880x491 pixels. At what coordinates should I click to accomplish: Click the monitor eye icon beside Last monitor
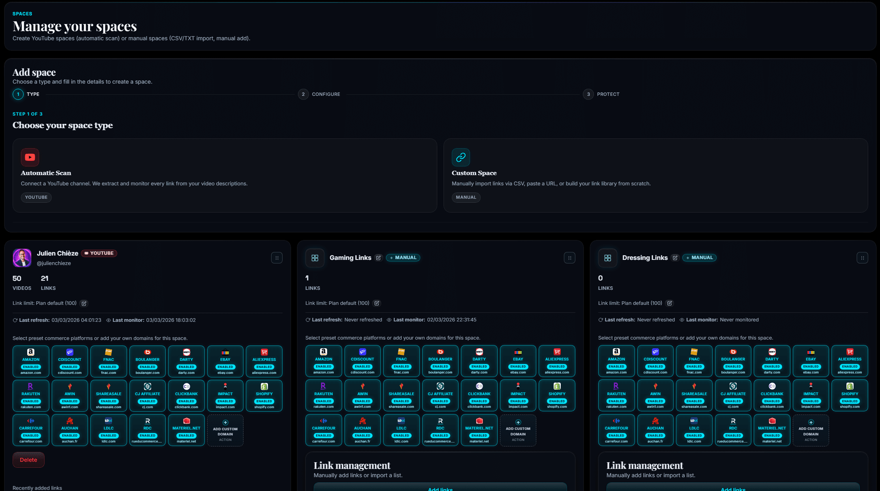click(109, 320)
